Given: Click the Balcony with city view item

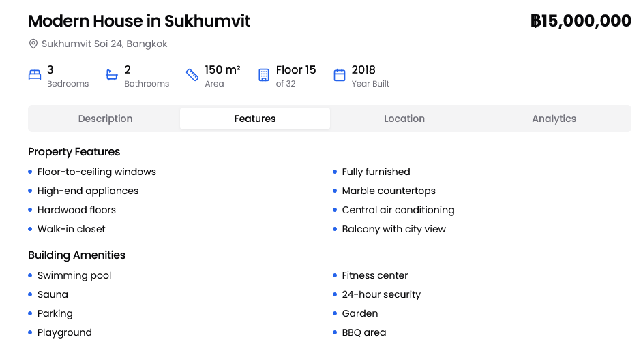Looking at the screenshot, I should [393, 230].
